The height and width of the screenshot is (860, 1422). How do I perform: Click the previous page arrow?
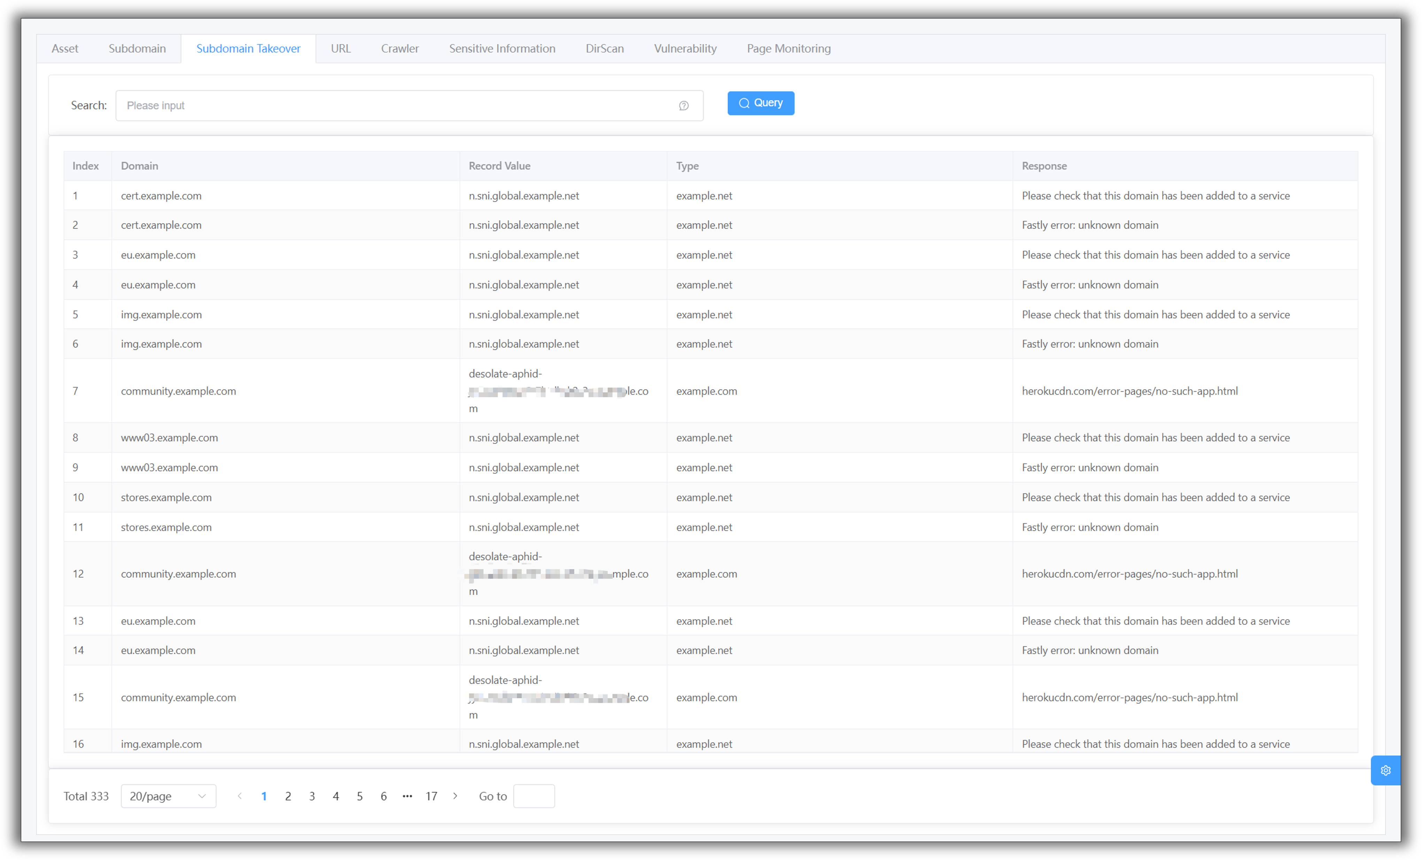pyautogui.click(x=240, y=796)
